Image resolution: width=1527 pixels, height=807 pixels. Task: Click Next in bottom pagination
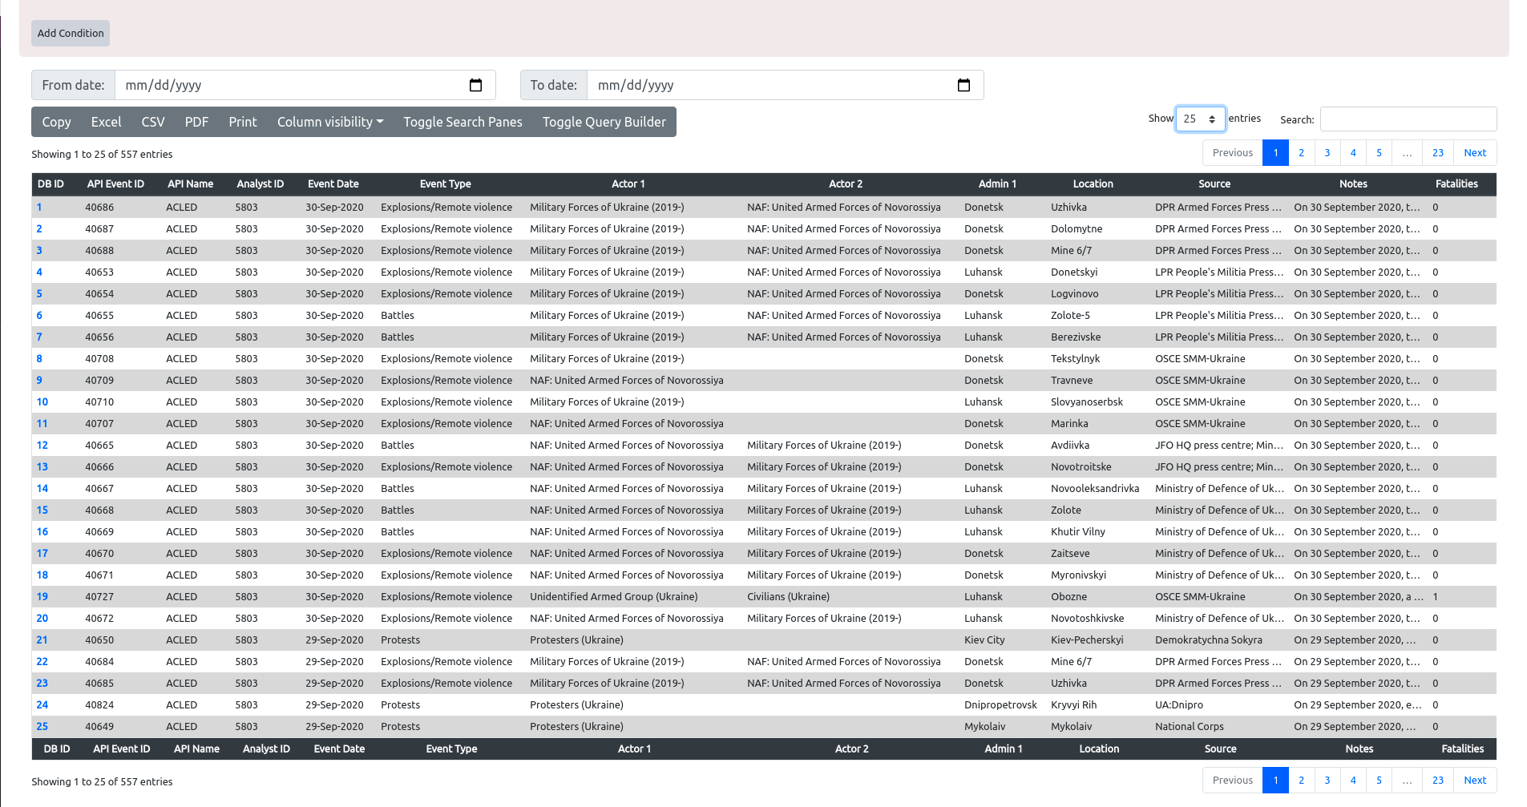(1475, 780)
